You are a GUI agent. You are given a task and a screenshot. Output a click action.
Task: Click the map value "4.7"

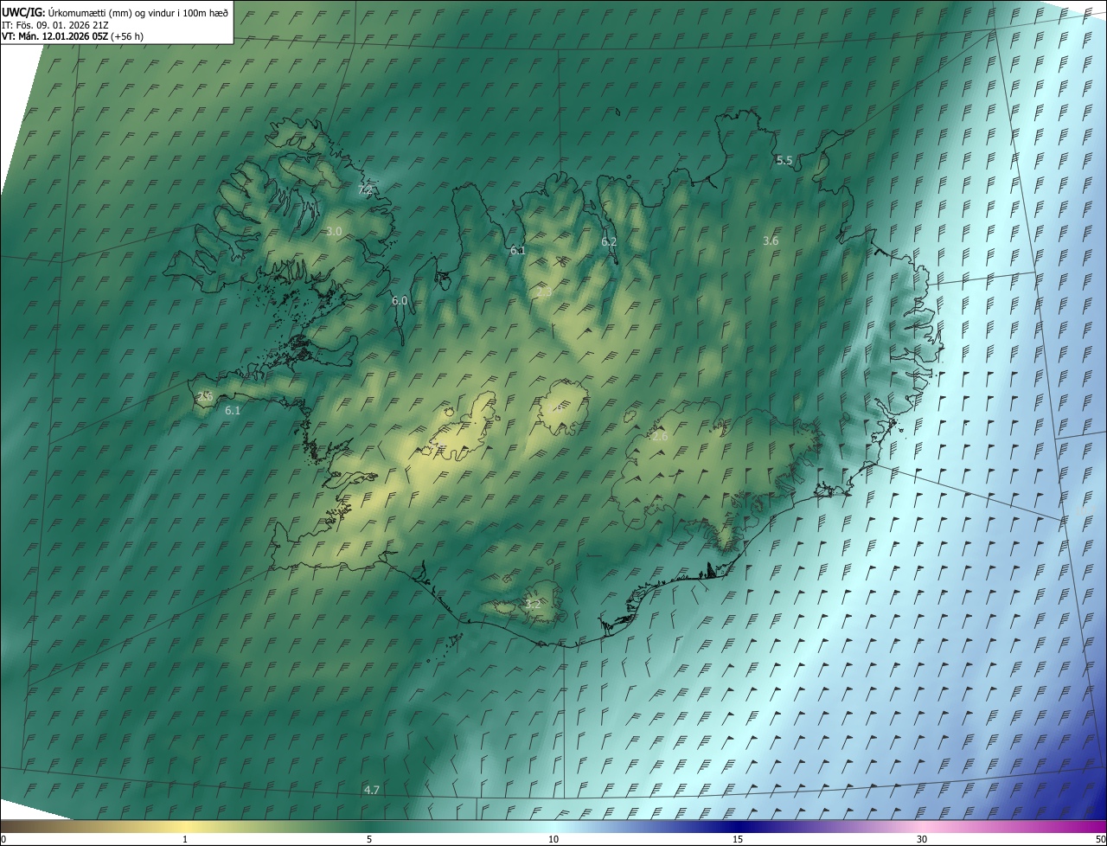point(372,790)
